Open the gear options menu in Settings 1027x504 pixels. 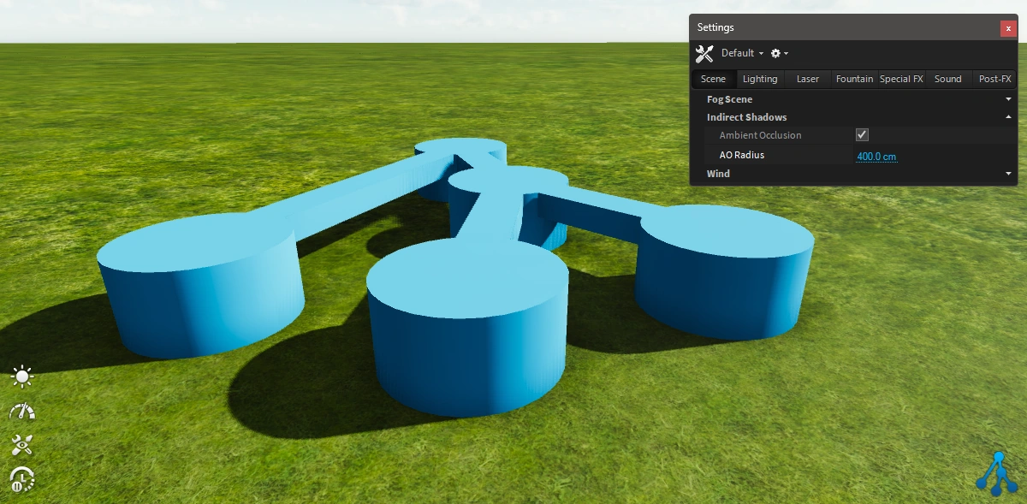pos(779,53)
